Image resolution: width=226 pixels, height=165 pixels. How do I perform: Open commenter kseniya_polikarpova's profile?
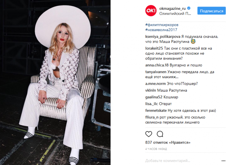pos(163,37)
